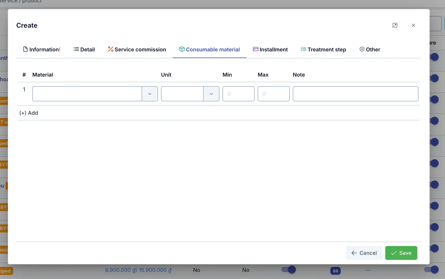Toggle the switch in the background price row

(x=288, y=270)
